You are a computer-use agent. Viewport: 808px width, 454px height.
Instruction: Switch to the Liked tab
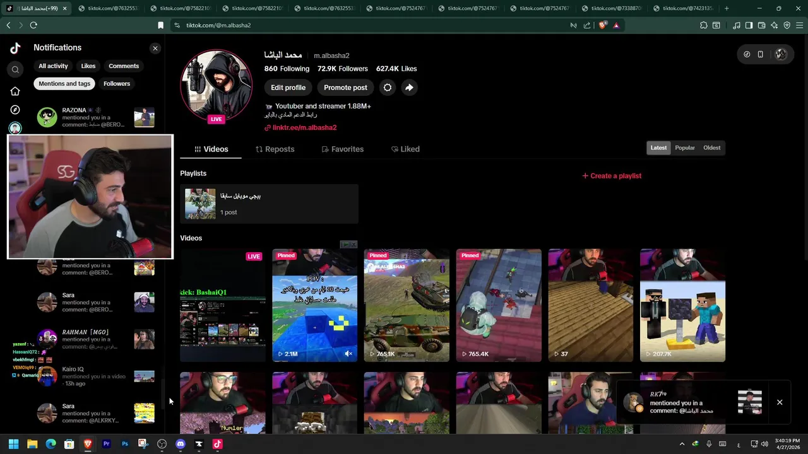tap(405, 149)
